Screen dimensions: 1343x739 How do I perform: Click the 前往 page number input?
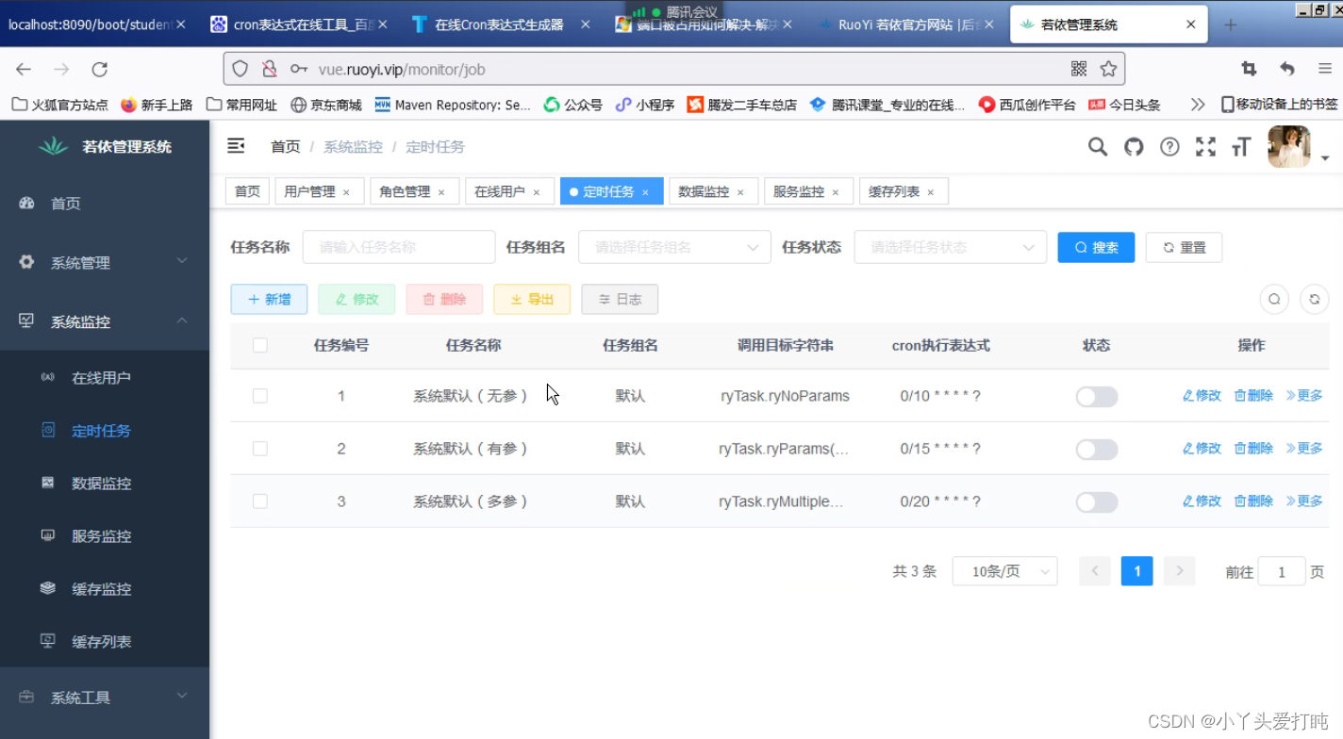[x=1282, y=571]
